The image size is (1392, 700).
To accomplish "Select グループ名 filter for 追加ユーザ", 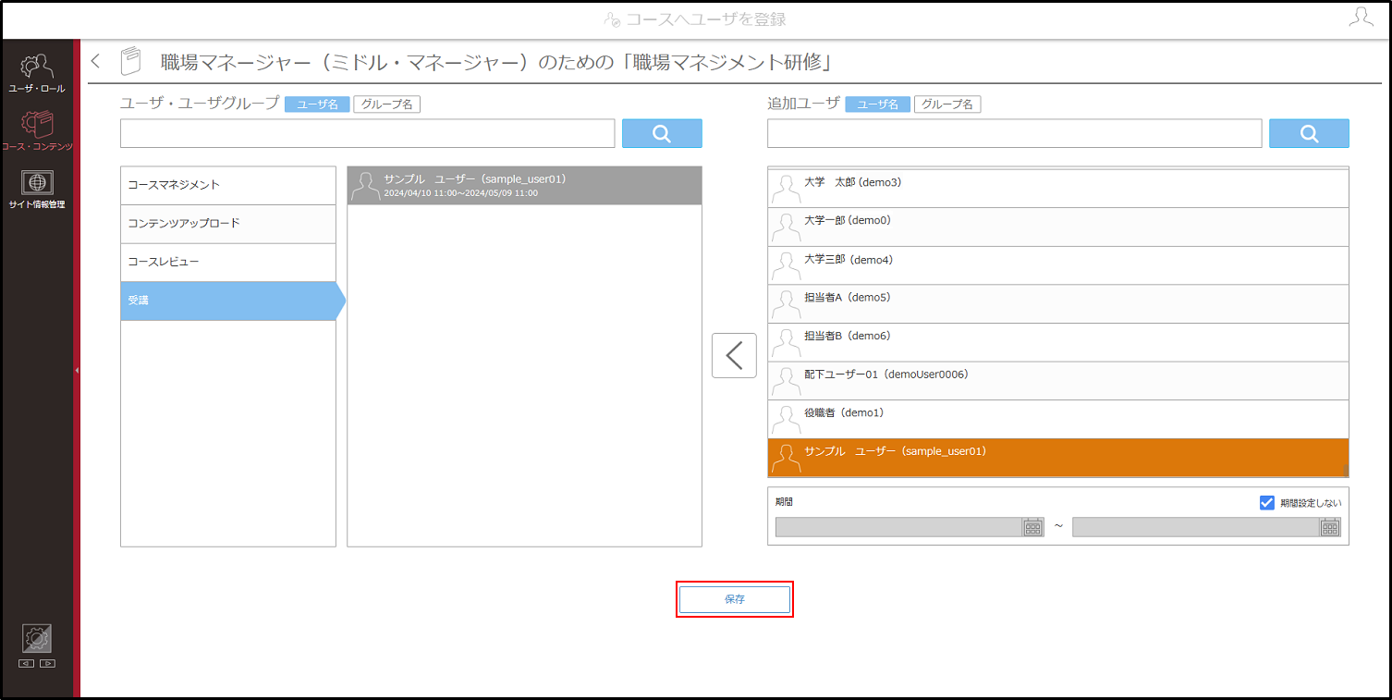I will 947,104.
